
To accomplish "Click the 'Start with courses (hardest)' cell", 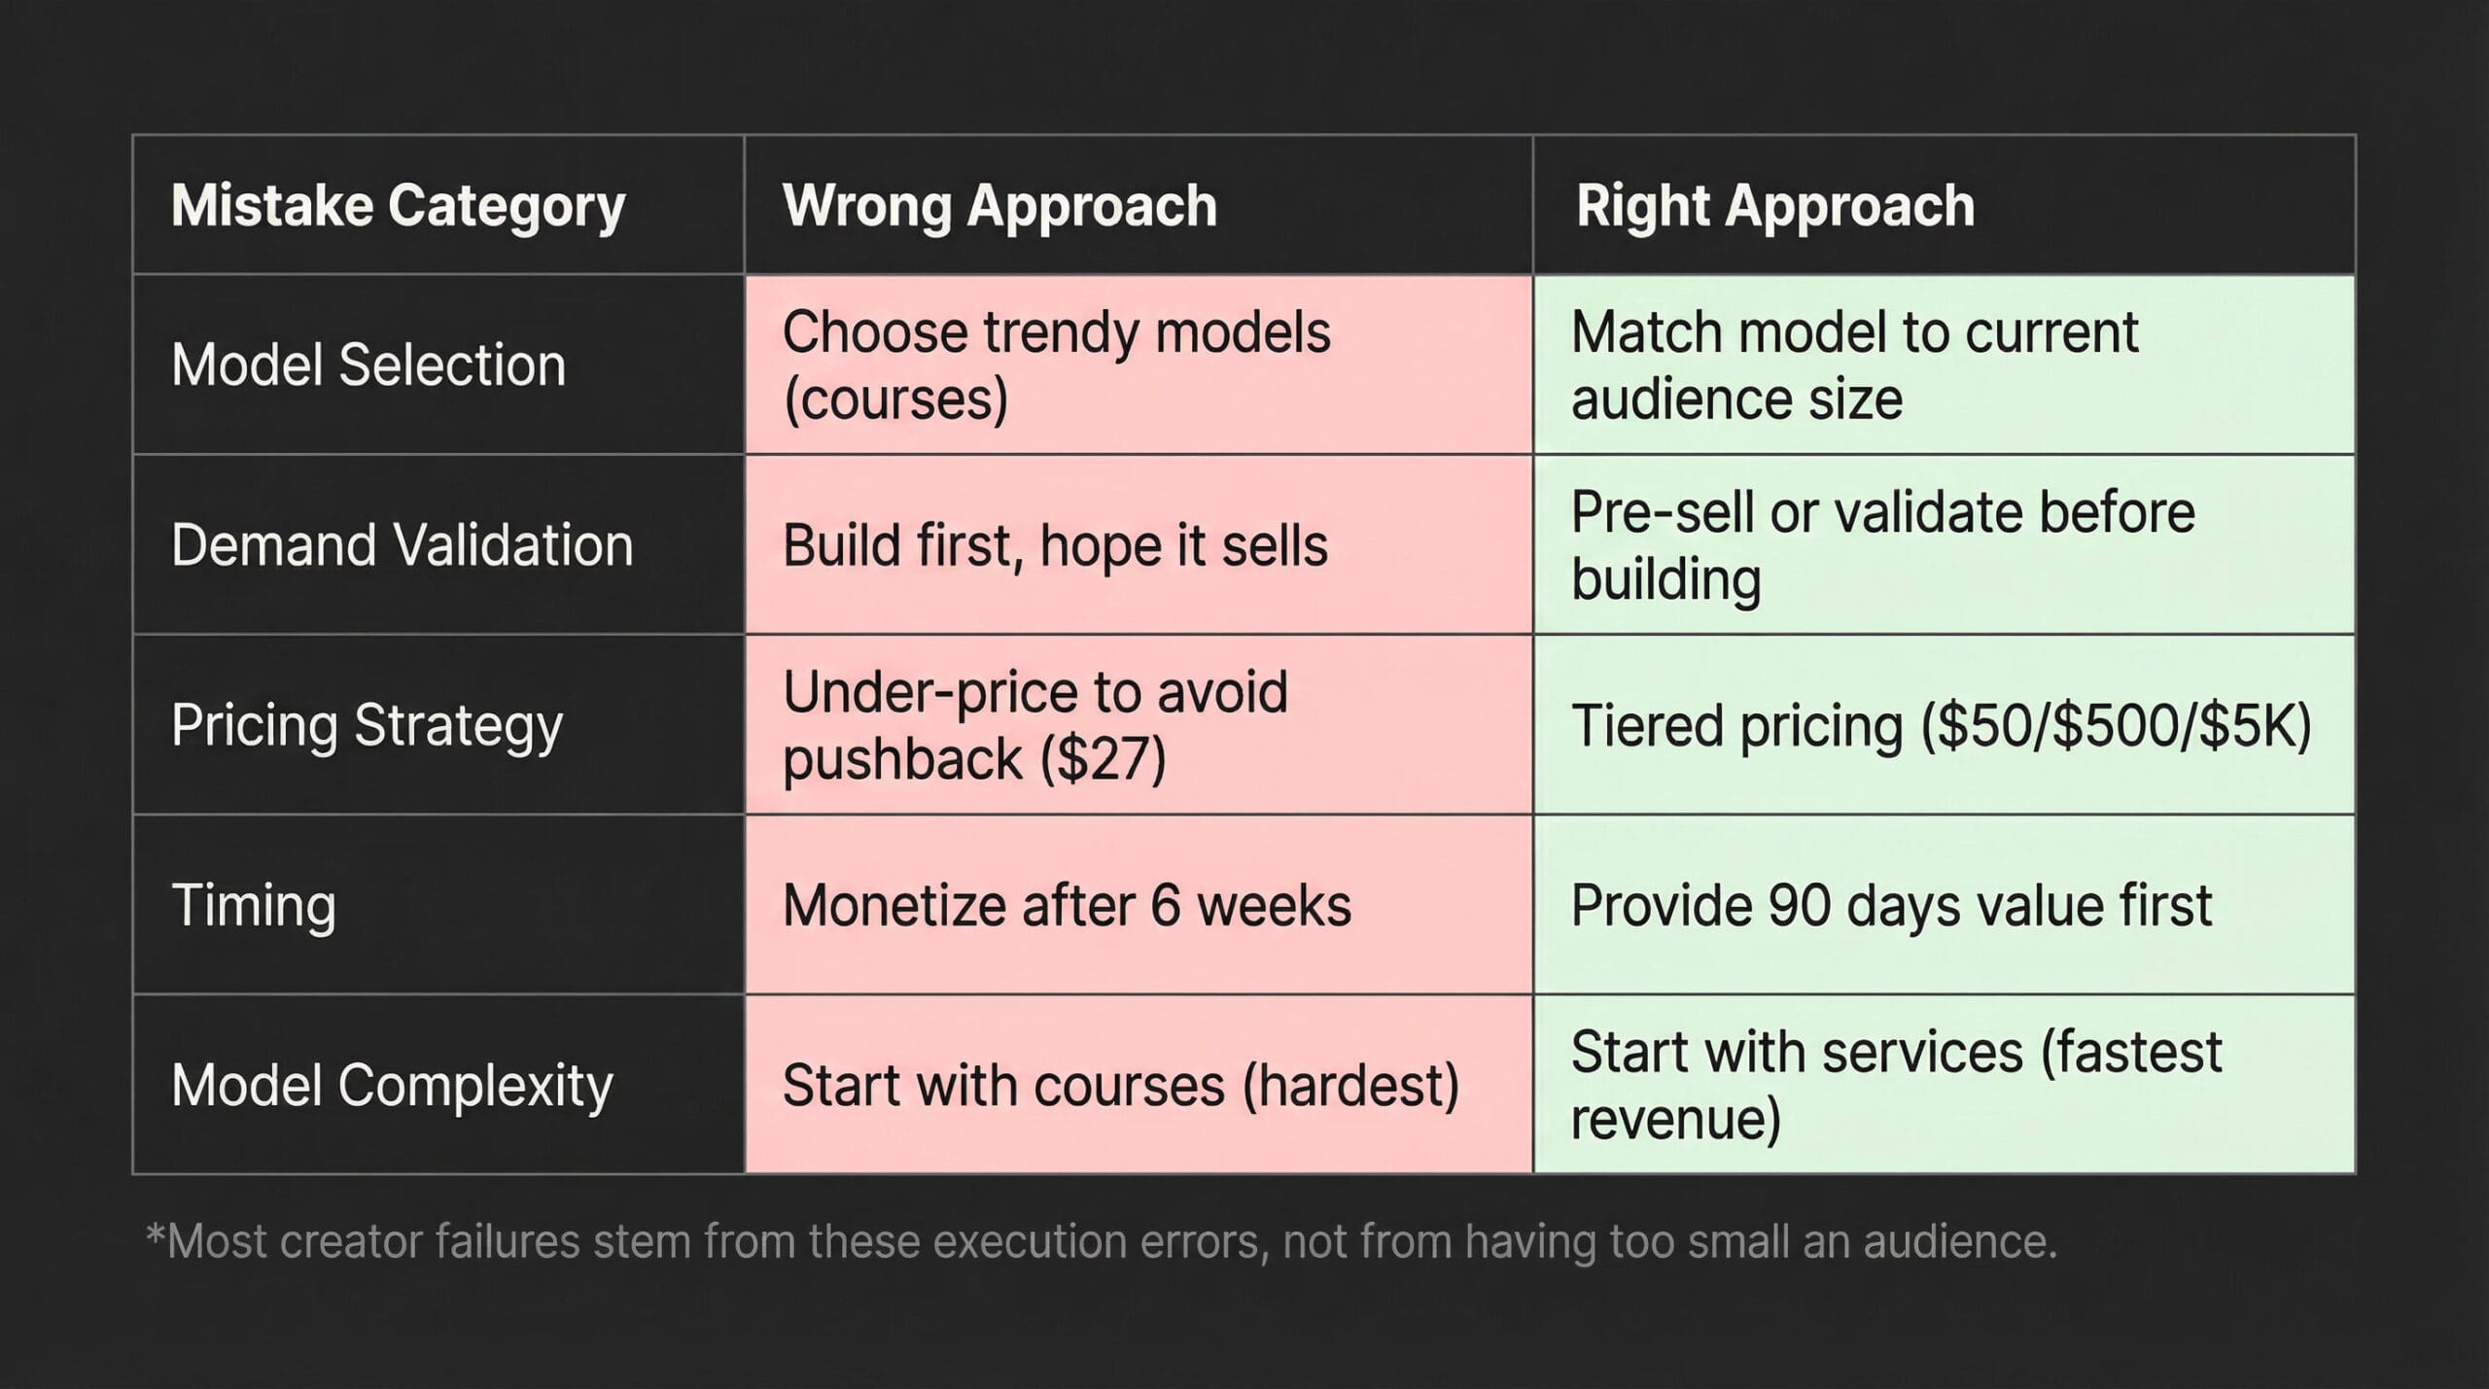I will (1121, 1086).
